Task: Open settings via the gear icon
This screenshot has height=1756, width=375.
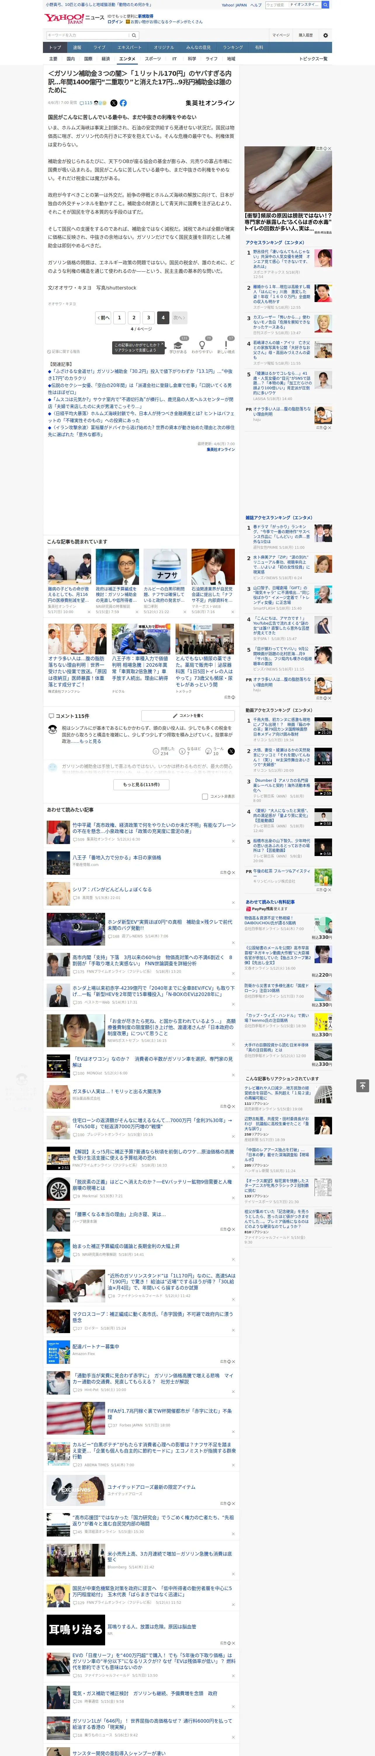Action: [x=325, y=35]
